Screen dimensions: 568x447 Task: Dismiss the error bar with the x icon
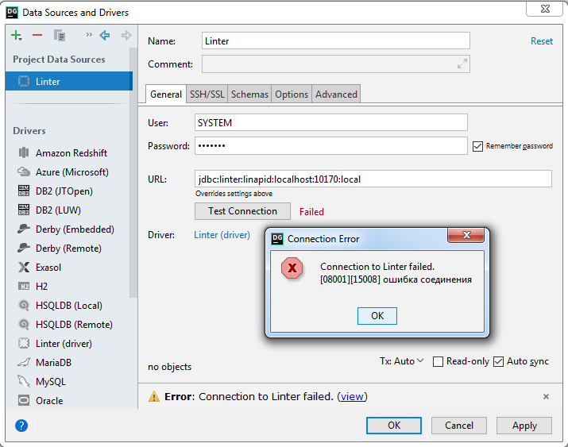pyautogui.click(x=546, y=396)
